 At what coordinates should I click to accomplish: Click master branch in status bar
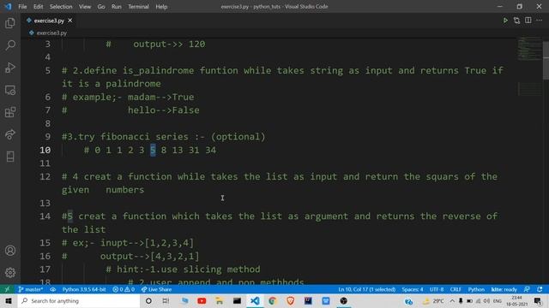pyautogui.click(x=31, y=289)
